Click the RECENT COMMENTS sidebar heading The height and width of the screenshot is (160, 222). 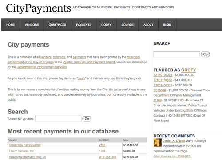coord(174,136)
